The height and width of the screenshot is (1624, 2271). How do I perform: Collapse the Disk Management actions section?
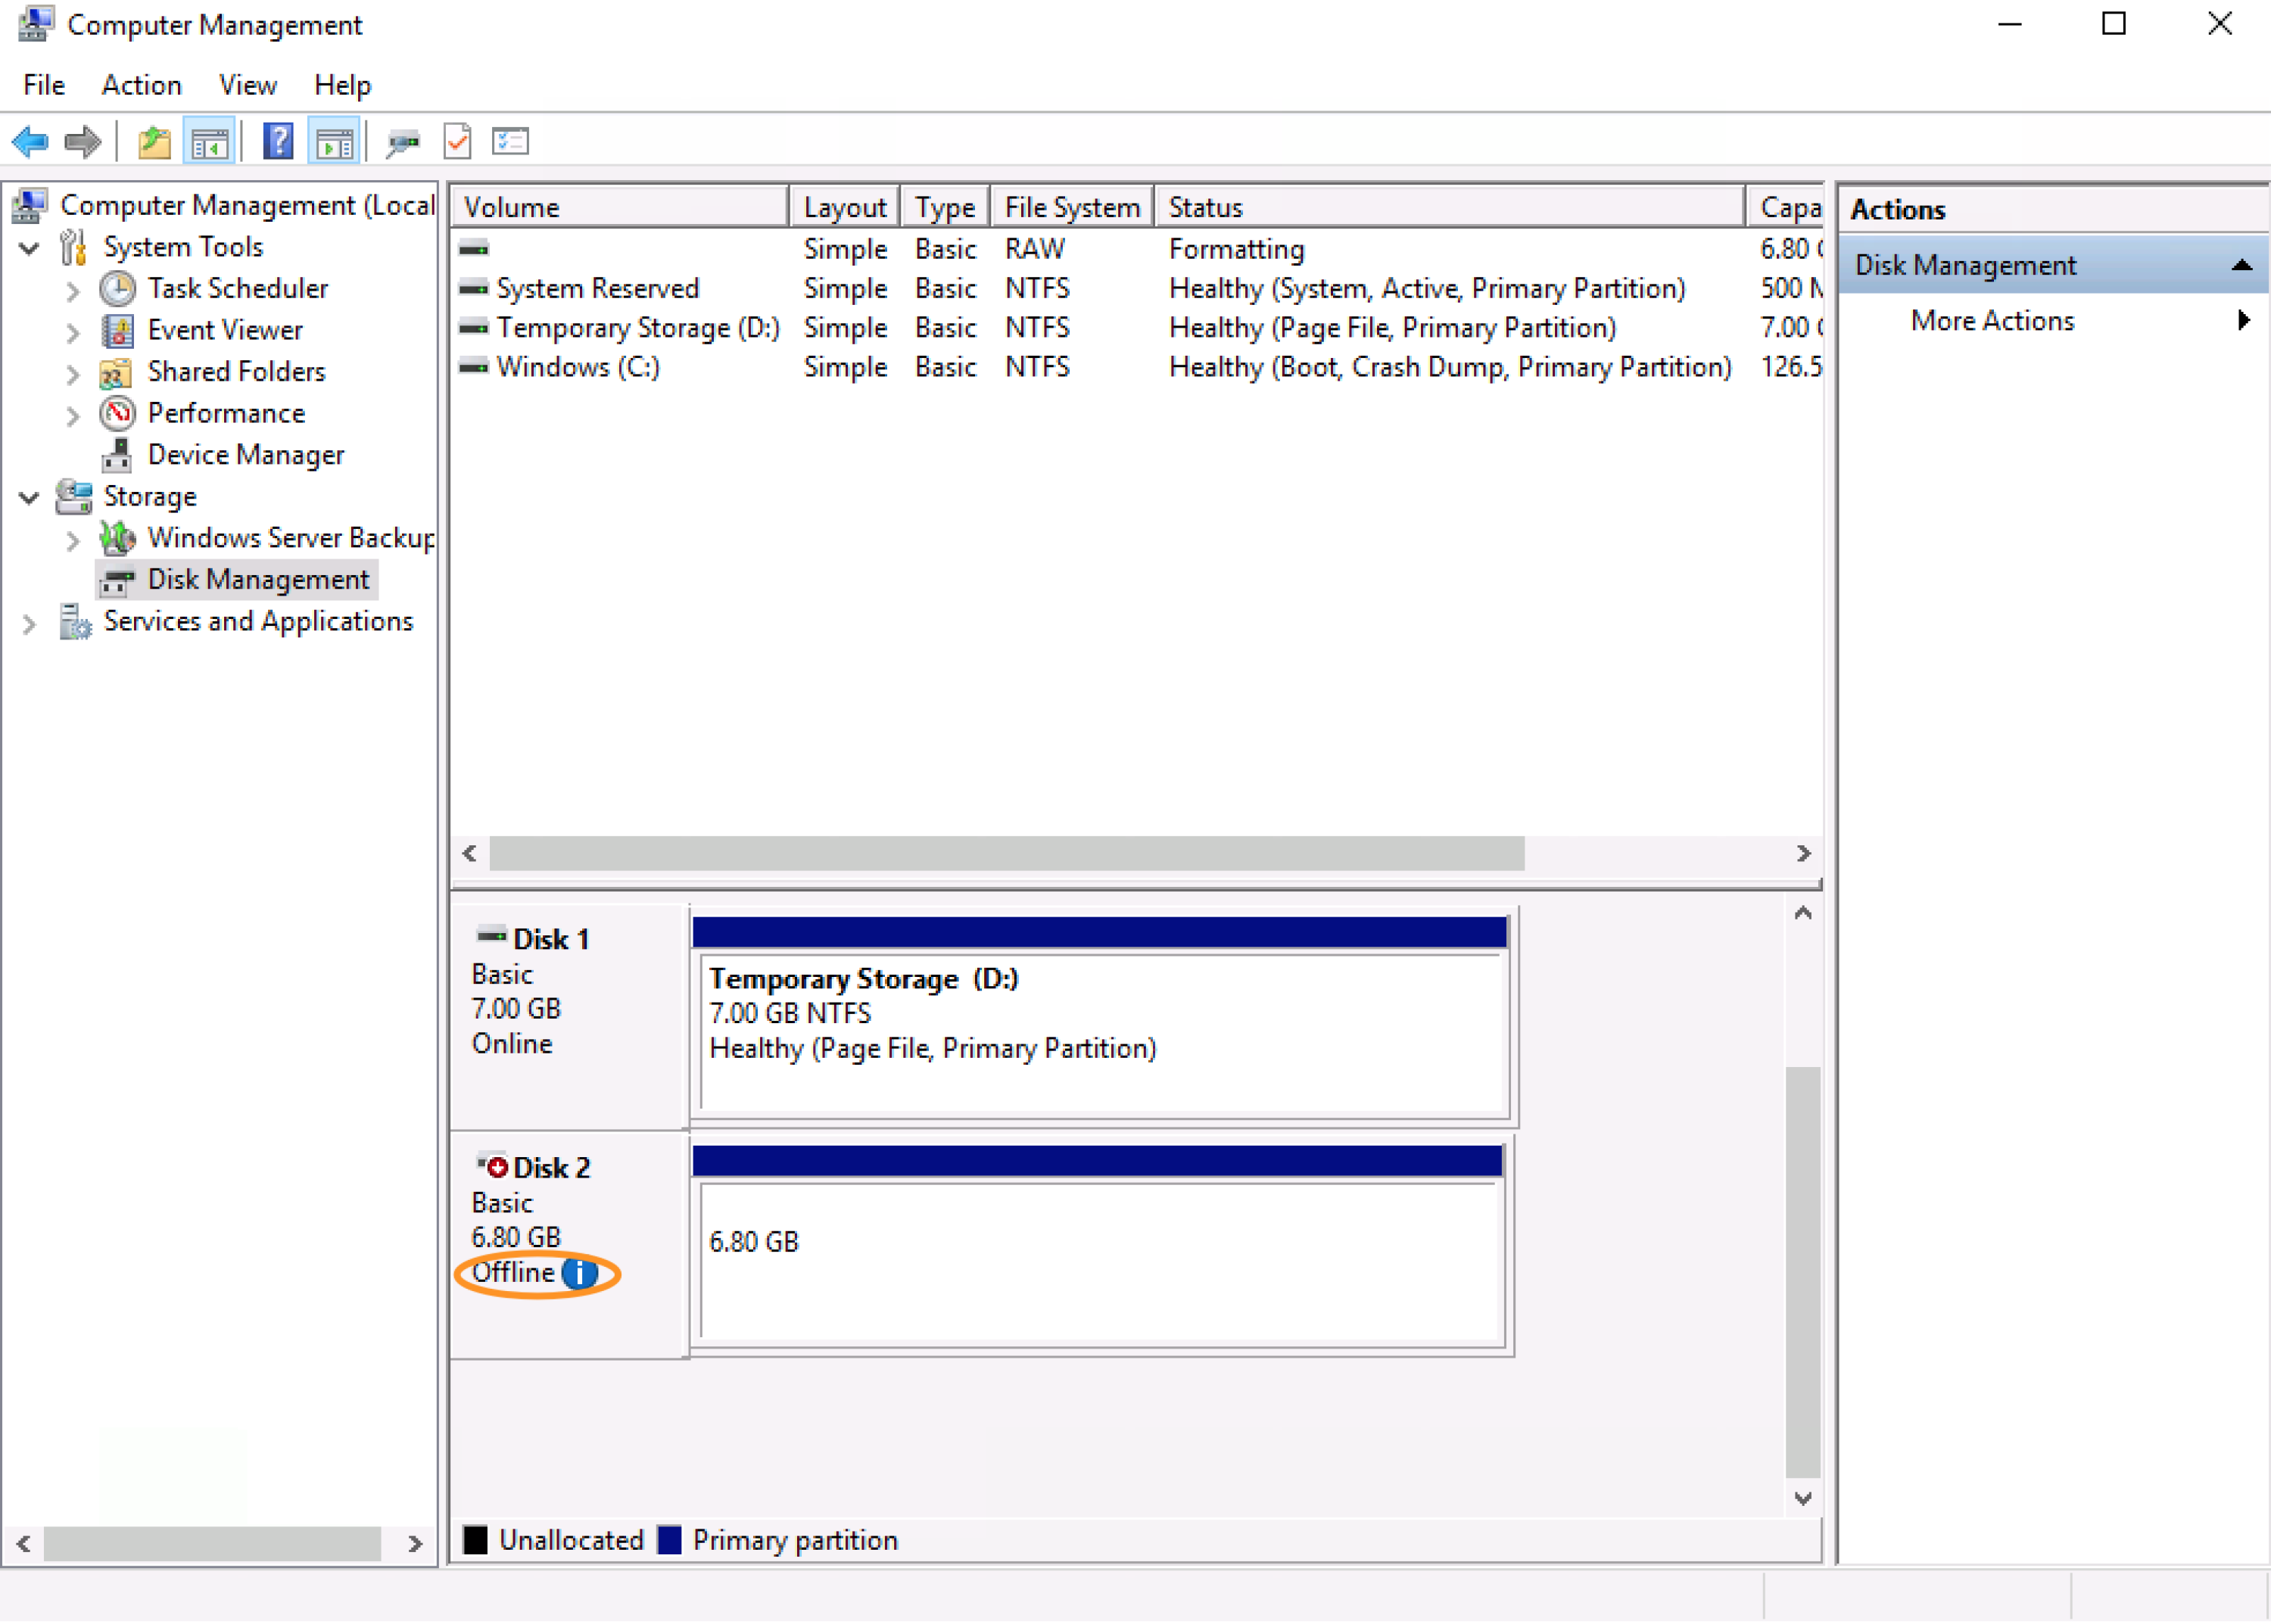click(x=2241, y=265)
